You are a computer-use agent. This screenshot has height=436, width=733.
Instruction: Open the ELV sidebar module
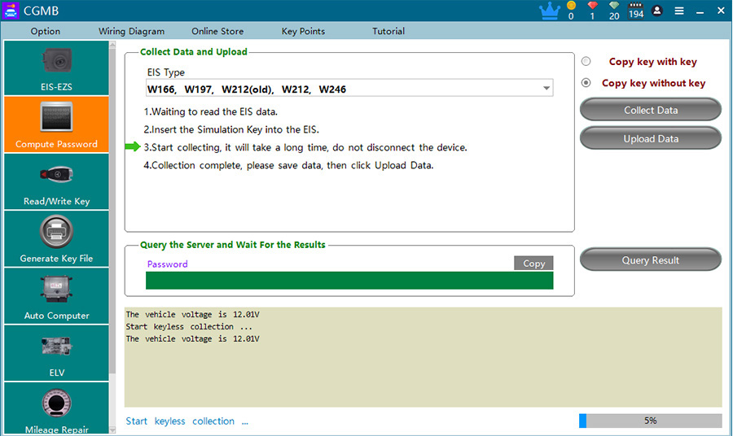[x=56, y=353]
